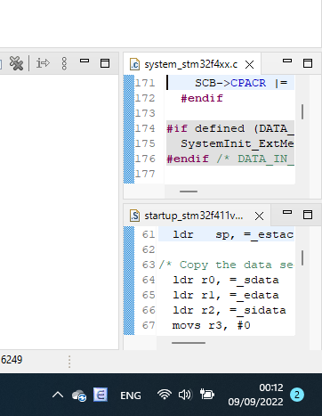The width and height of the screenshot is (322, 416).
Task: Maximize the left debug panel
Action: (105, 63)
